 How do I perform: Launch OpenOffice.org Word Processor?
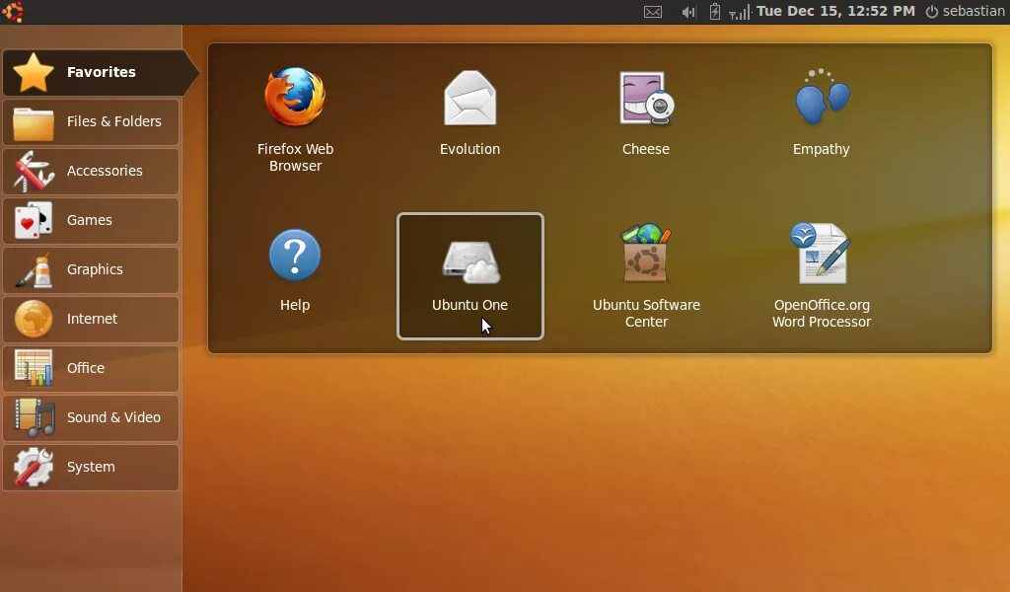click(822, 275)
